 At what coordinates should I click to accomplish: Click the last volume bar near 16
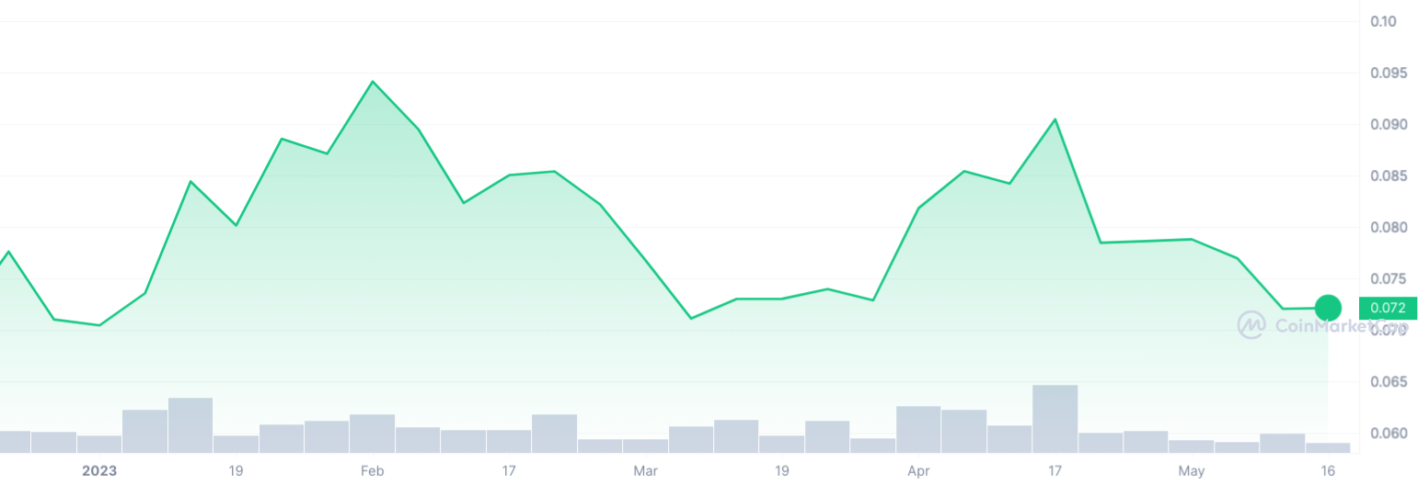[1328, 448]
